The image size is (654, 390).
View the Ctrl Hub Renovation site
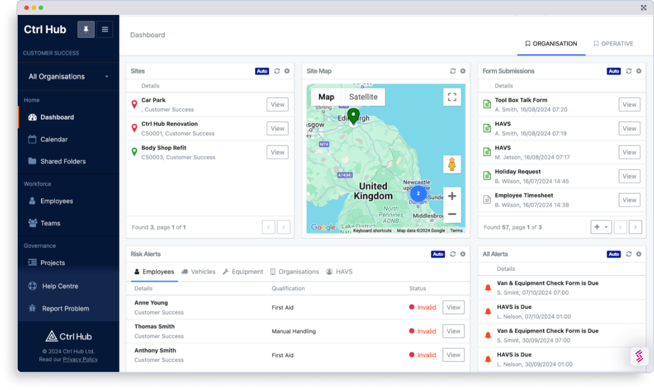(277, 129)
